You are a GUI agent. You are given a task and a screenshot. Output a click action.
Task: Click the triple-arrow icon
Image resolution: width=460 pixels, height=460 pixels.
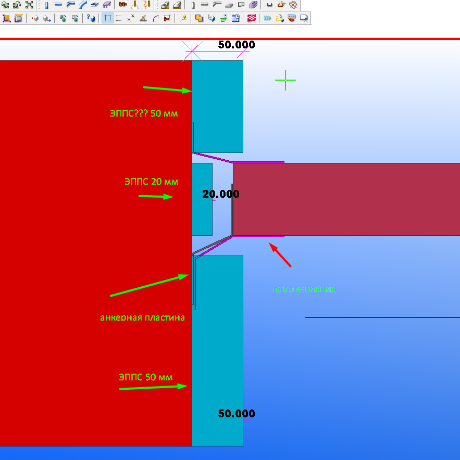[x=267, y=19]
